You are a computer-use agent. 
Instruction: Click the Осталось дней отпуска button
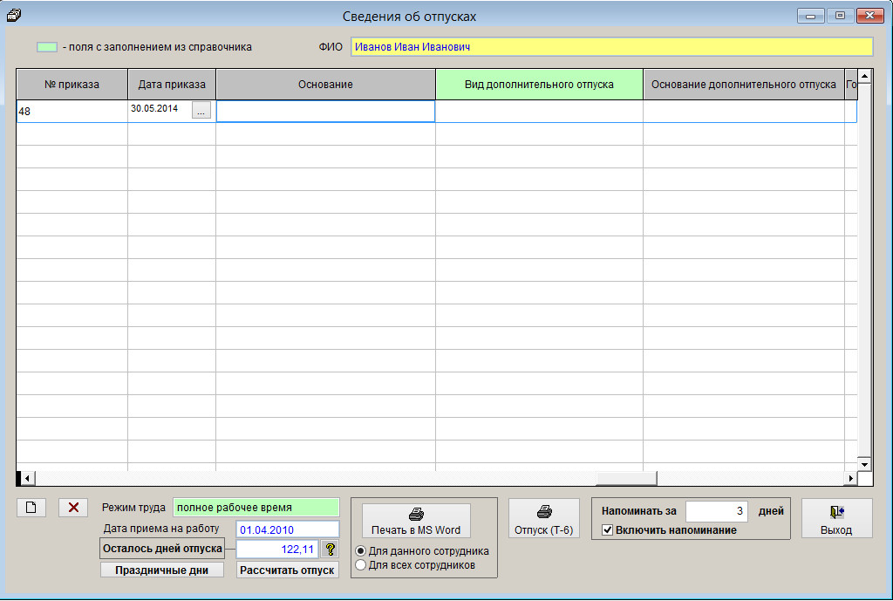coord(162,549)
